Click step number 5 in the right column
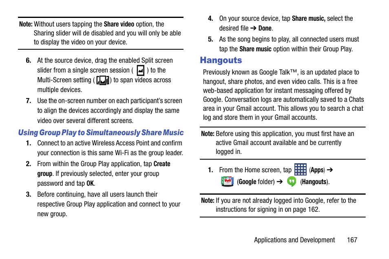 click(x=210, y=39)
